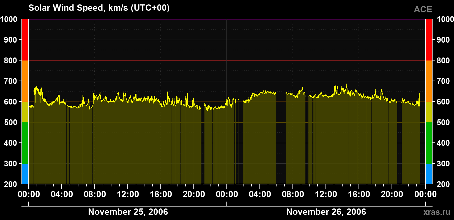The height and width of the screenshot is (220, 454).
Task: Click the 16:00 time label for November 25
Action: 161,194
